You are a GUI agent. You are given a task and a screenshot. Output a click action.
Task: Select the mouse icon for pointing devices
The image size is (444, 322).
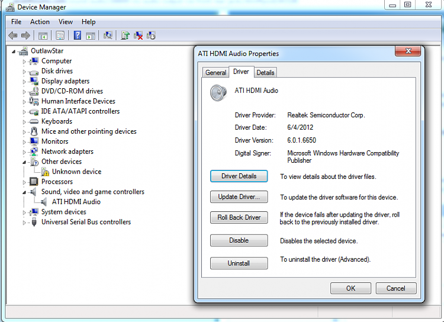(34, 131)
